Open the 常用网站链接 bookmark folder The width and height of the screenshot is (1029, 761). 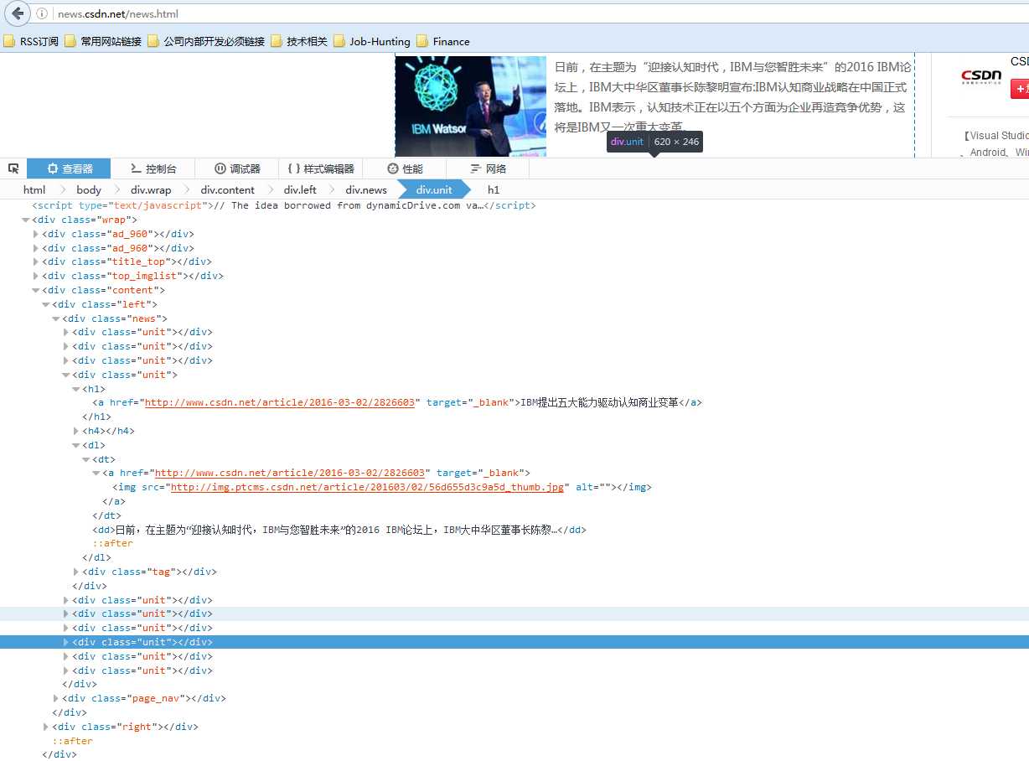tap(103, 41)
